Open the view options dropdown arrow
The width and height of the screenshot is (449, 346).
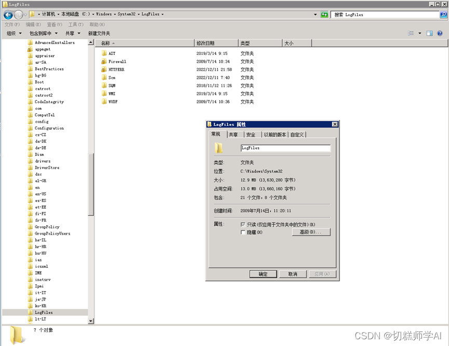click(x=420, y=34)
